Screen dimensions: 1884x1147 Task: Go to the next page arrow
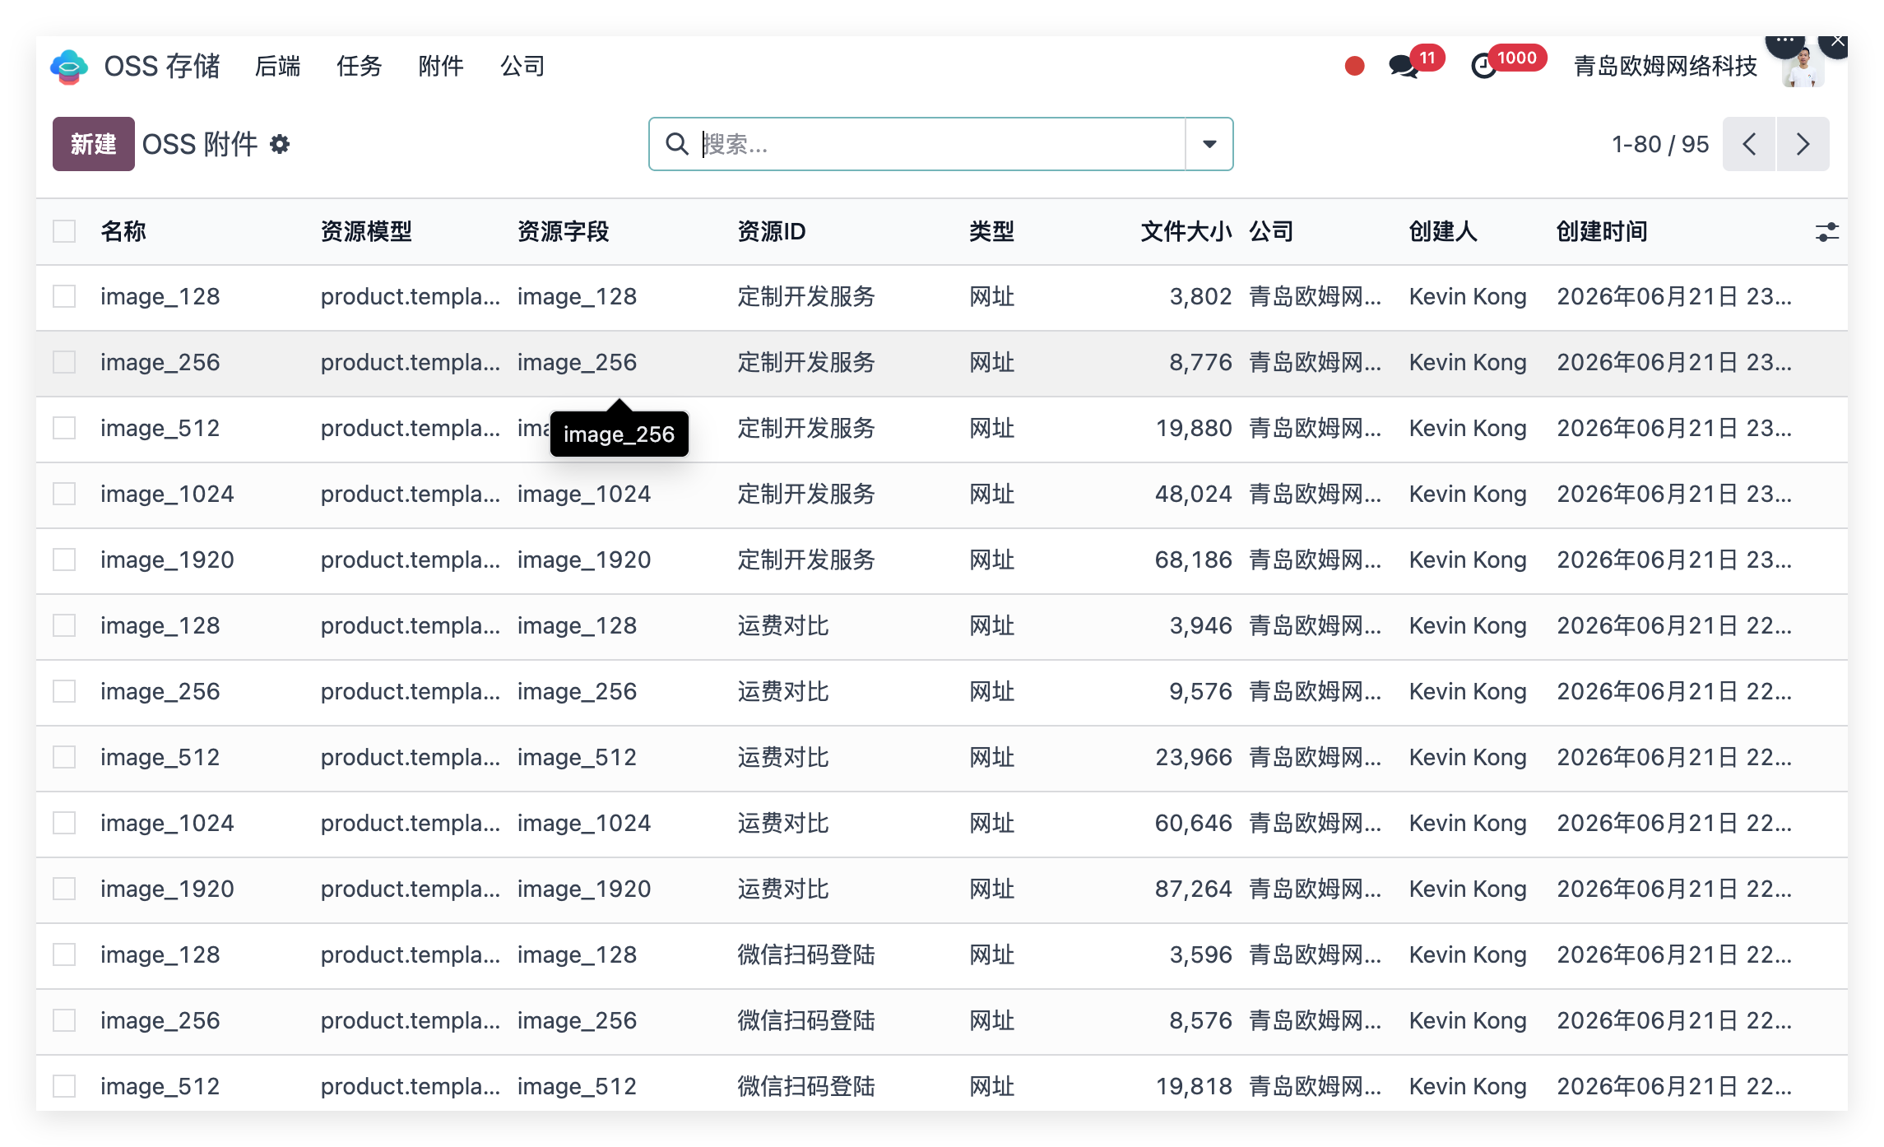[1803, 144]
